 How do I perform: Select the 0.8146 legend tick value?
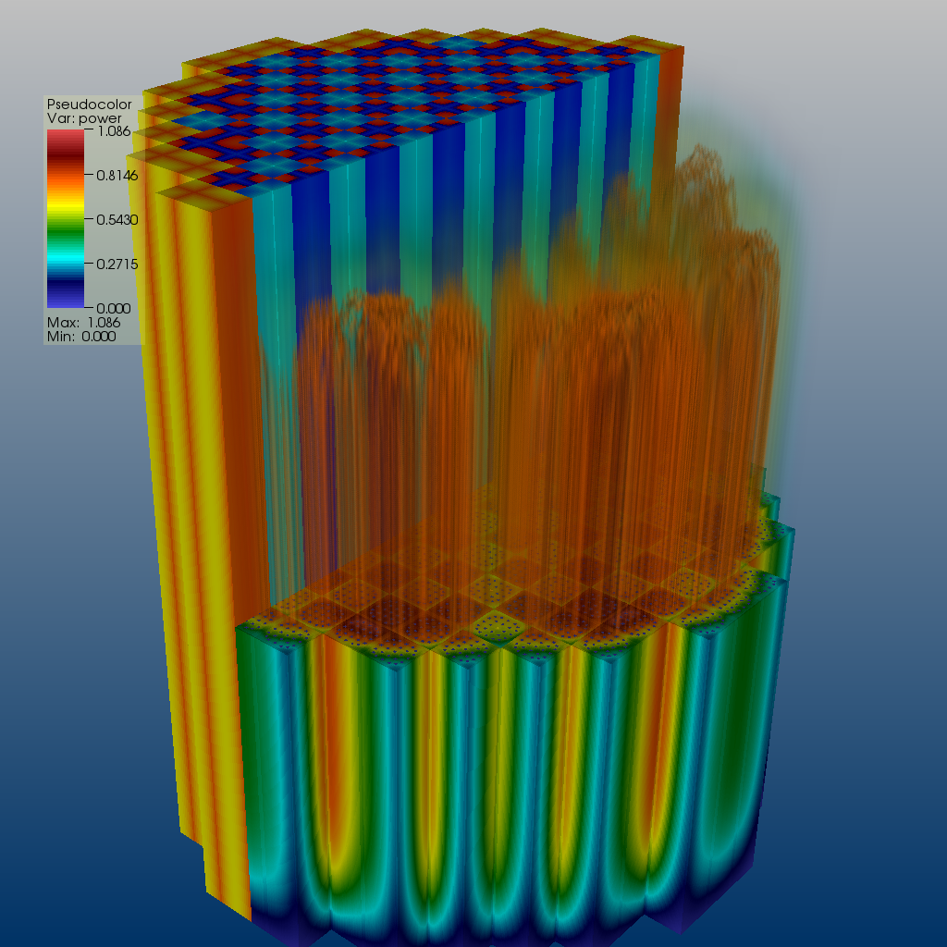point(117,176)
